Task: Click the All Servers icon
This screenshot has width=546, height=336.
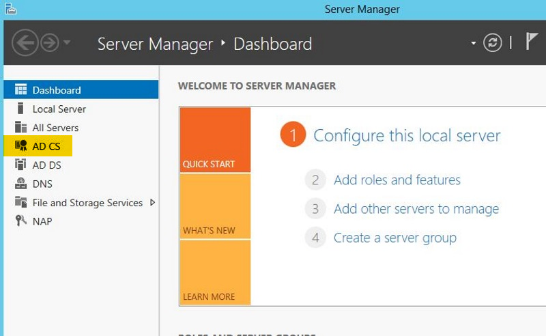Action: 20,128
